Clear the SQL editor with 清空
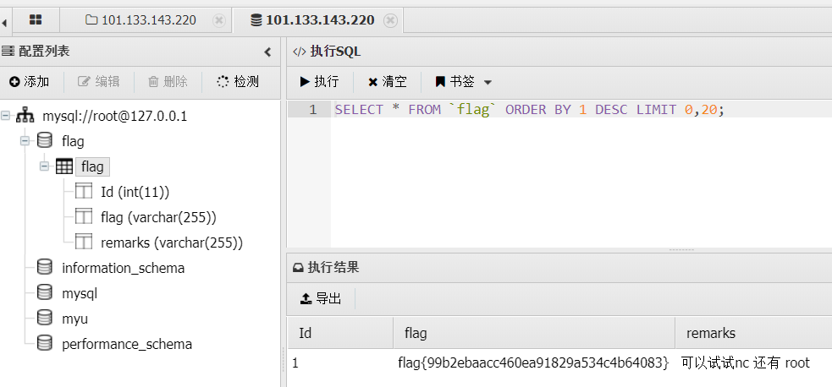The height and width of the screenshot is (387, 832). coord(388,81)
